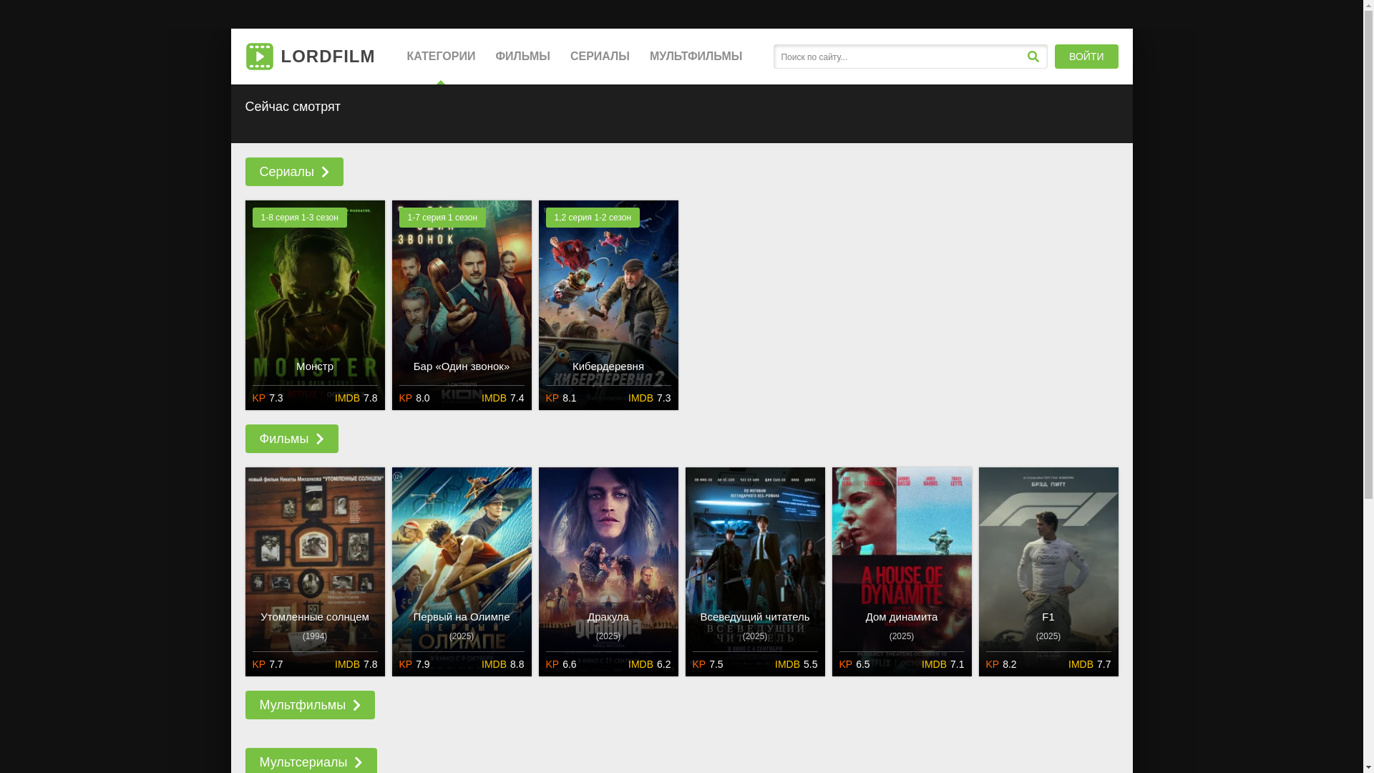Click chevron arrow on Мультфильмы button
This screenshot has width=1374, height=773.
point(356,705)
